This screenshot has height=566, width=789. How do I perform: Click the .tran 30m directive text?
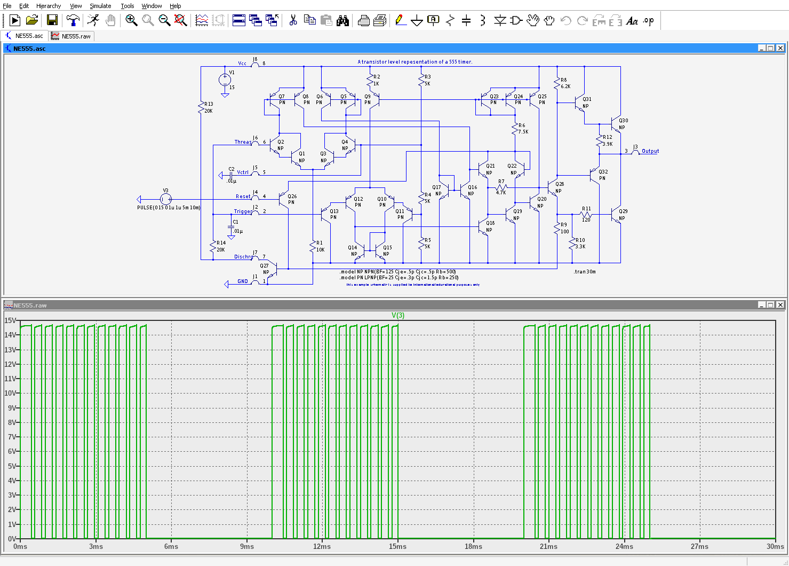click(585, 272)
